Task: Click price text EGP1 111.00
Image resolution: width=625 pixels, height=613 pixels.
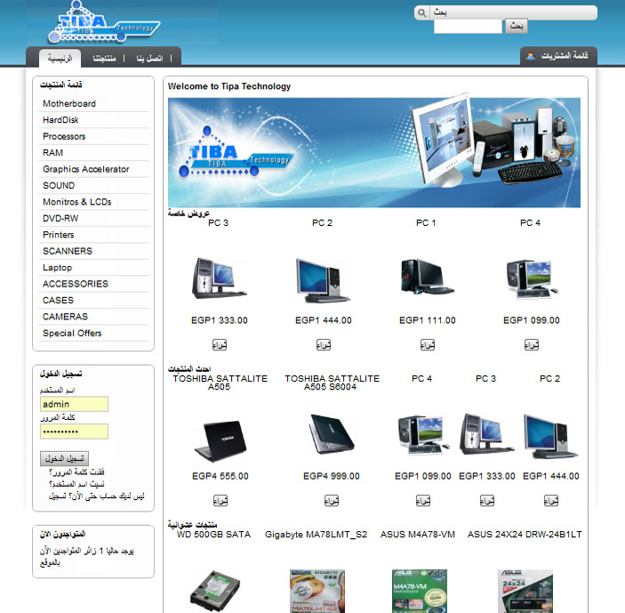Action: (428, 320)
